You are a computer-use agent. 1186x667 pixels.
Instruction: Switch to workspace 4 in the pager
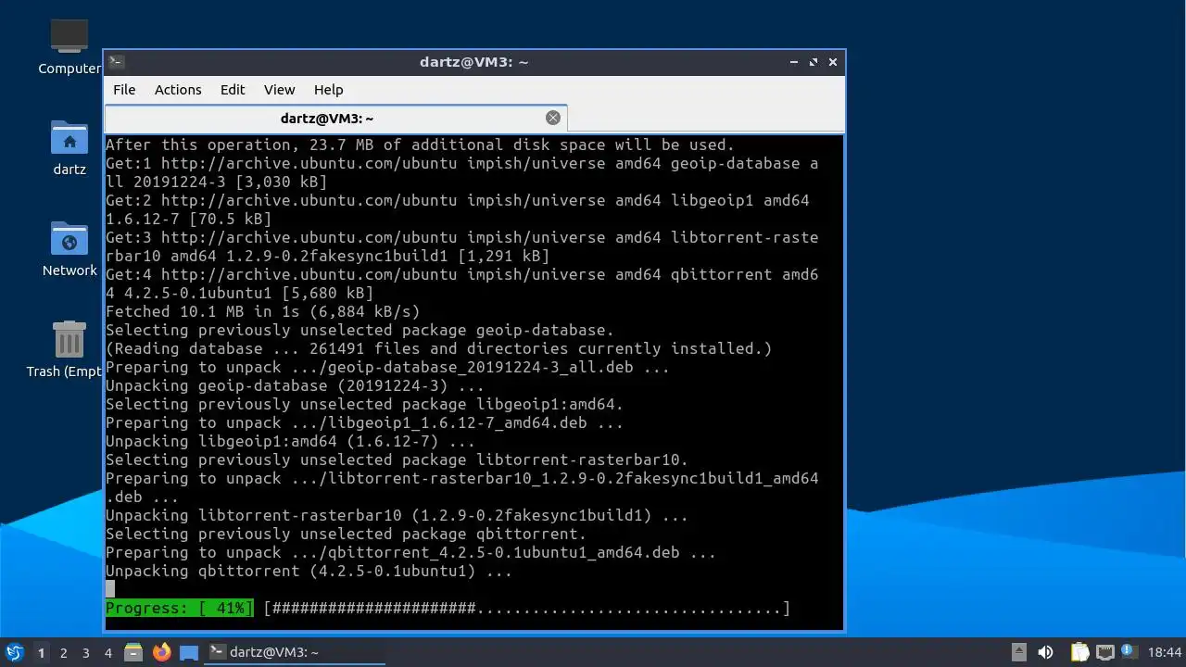point(107,652)
